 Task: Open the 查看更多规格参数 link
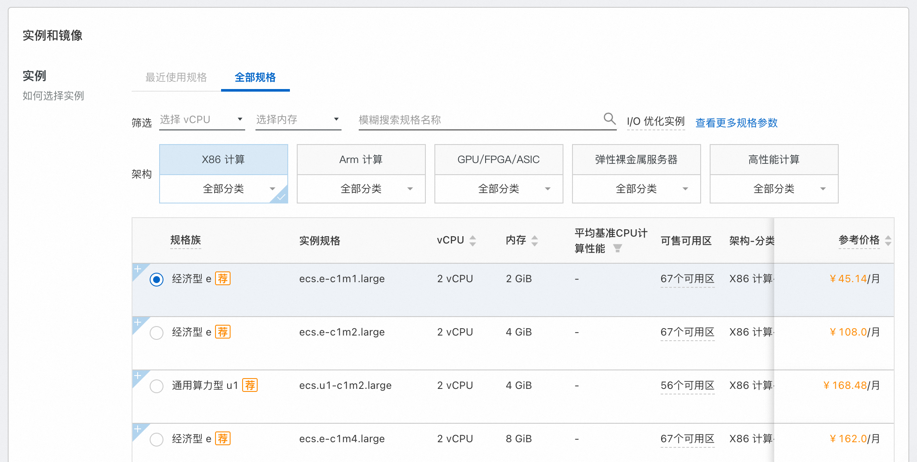pos(736,123)
